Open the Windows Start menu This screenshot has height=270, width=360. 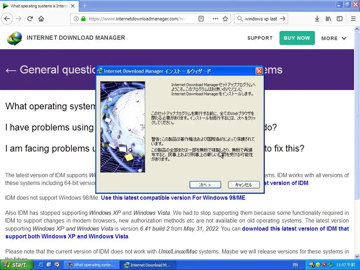[x=17, y=265]
